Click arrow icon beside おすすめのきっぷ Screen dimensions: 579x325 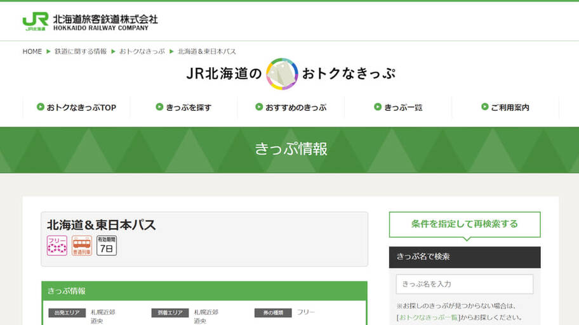[x=259, y=107]
